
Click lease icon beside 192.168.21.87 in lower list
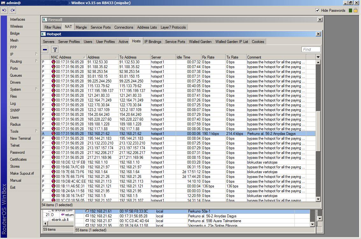pyautogui.click(x=87, y=221)
